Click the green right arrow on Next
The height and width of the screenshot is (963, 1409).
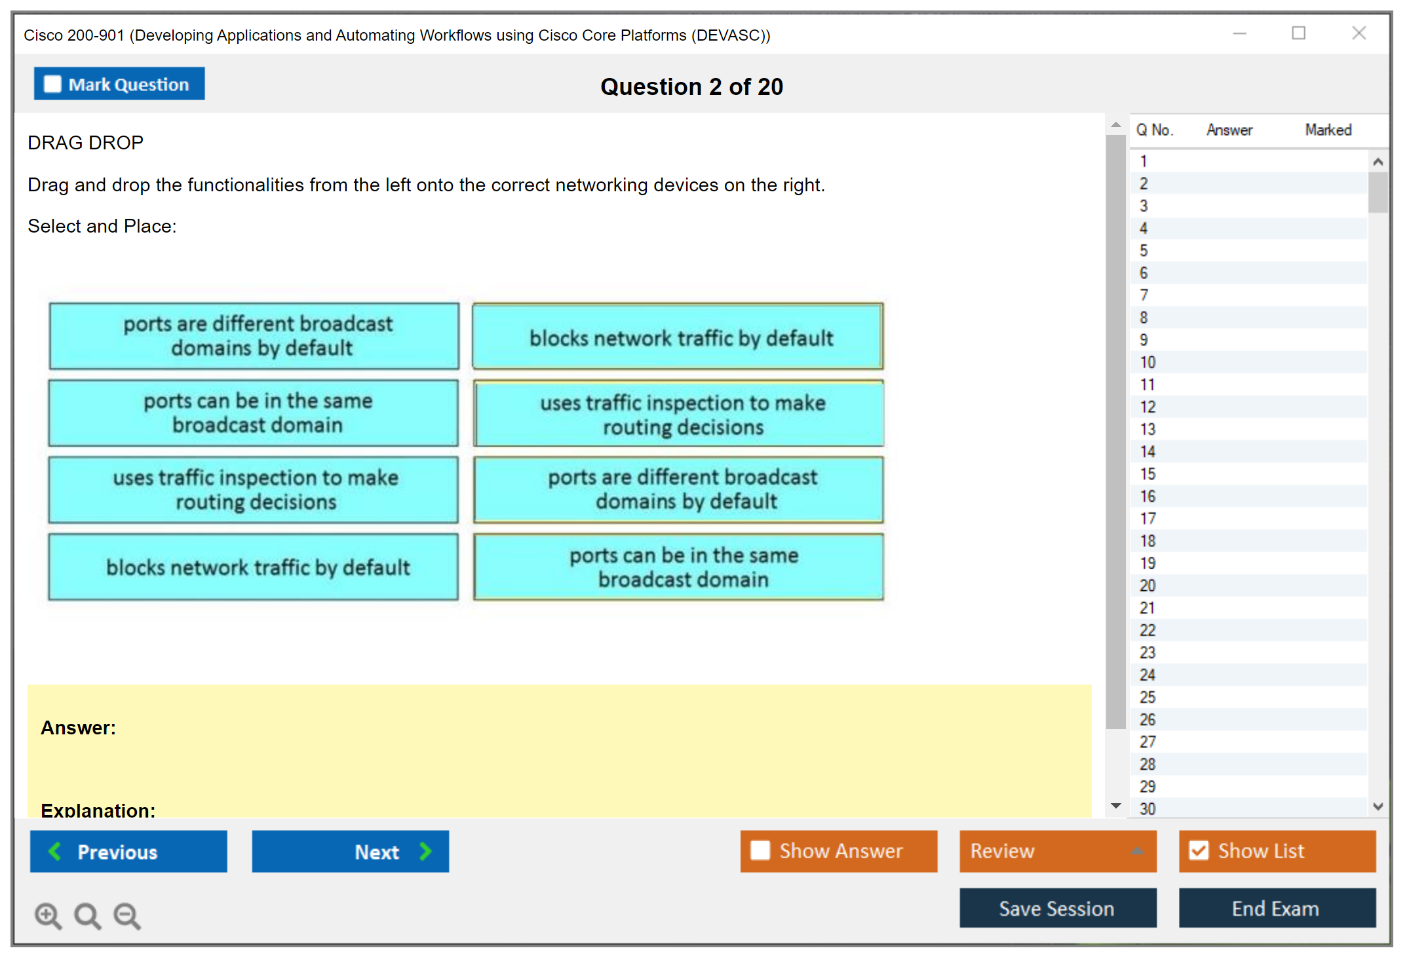coord(426,851)
